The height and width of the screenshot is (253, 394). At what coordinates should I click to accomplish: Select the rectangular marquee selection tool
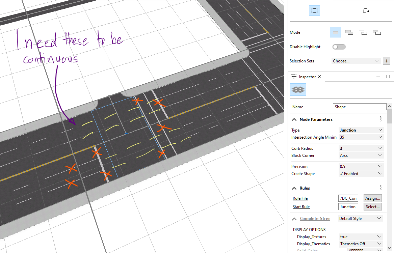point(314,10)
